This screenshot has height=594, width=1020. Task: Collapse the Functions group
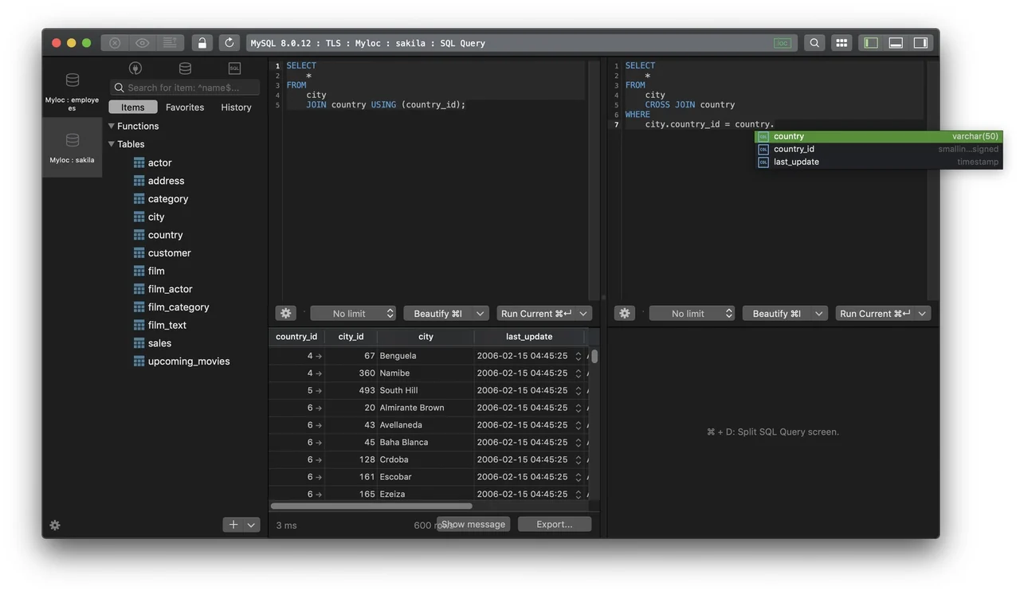(112, 126)
